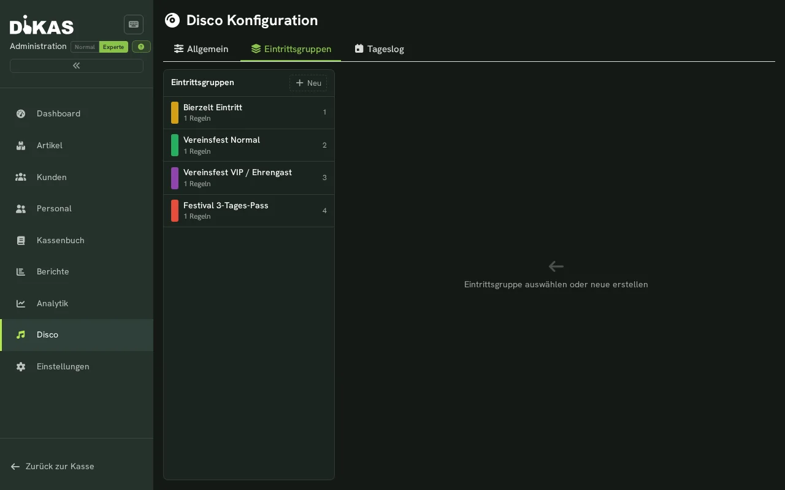785x490 pixels.
Task: Click the Einstellungen gear icon
Action: point(21,366)
